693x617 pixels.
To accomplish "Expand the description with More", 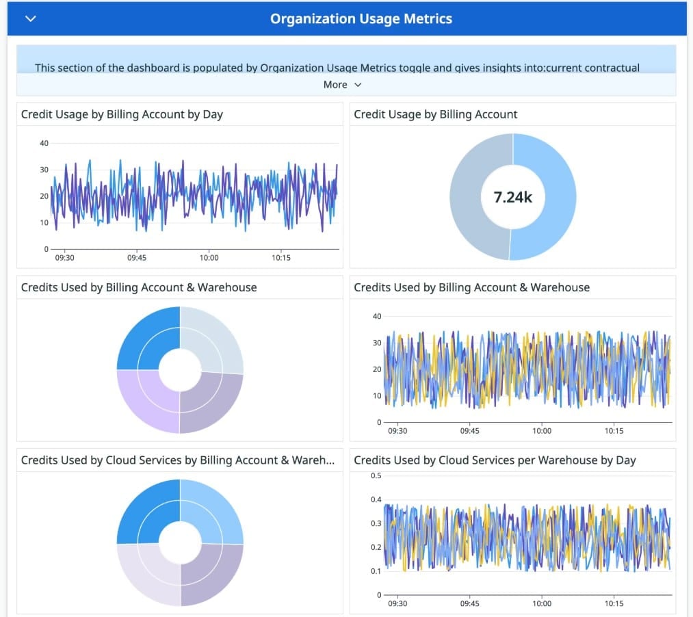I will point(342,84).
